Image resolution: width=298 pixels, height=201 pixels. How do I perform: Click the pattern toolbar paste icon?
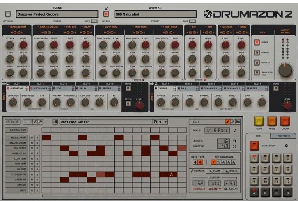tap(13, 122)
